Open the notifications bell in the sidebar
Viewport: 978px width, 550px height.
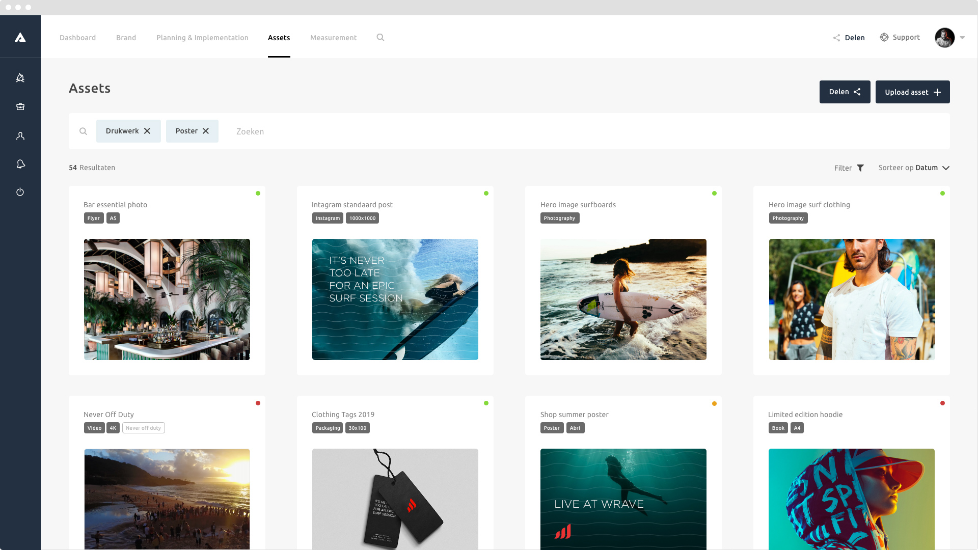tap(20, 164)
